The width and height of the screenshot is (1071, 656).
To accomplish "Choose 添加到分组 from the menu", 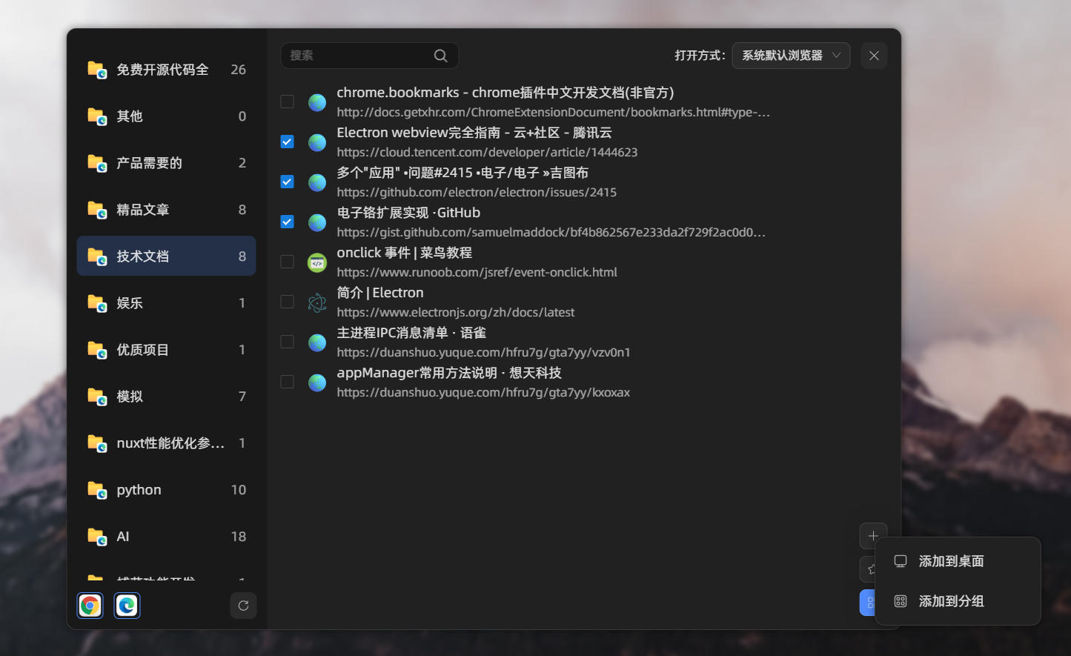I will (951, 601).
